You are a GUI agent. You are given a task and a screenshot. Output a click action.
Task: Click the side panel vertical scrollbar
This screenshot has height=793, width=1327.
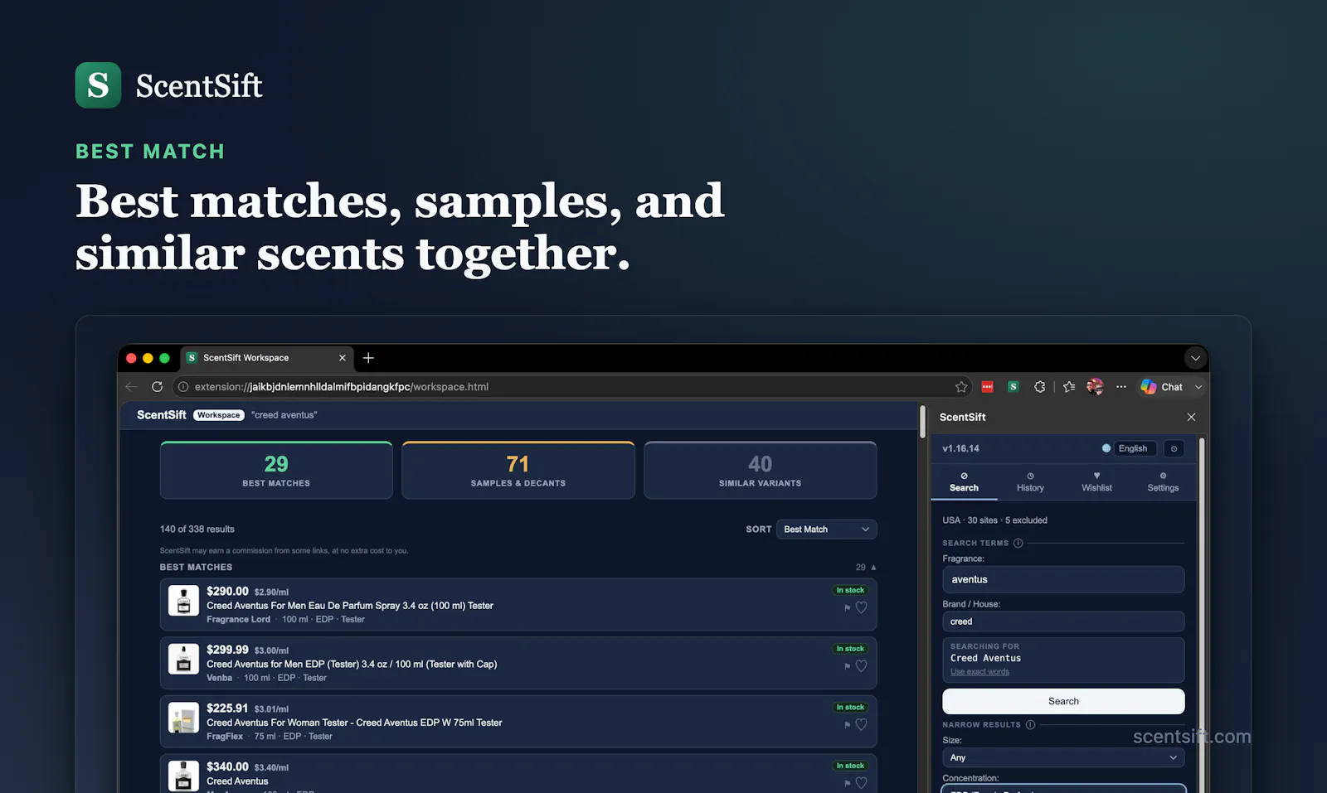[1202, 613]
